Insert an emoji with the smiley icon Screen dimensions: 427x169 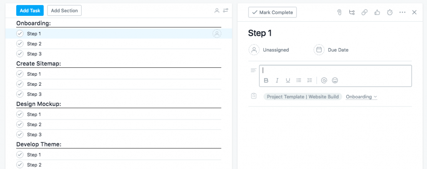[335, 80]
